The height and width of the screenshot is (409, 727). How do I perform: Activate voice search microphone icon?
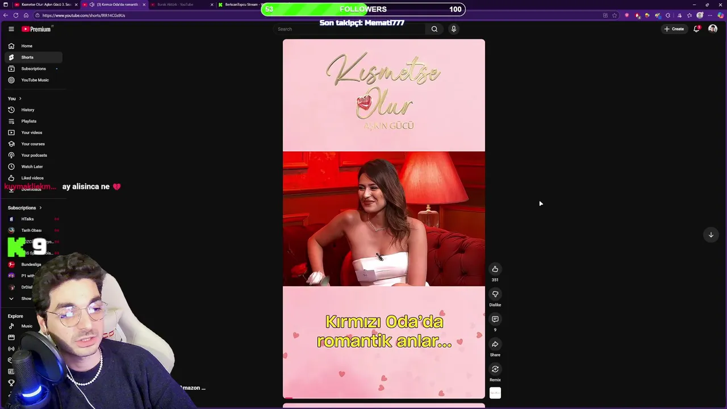pos(454,29)
